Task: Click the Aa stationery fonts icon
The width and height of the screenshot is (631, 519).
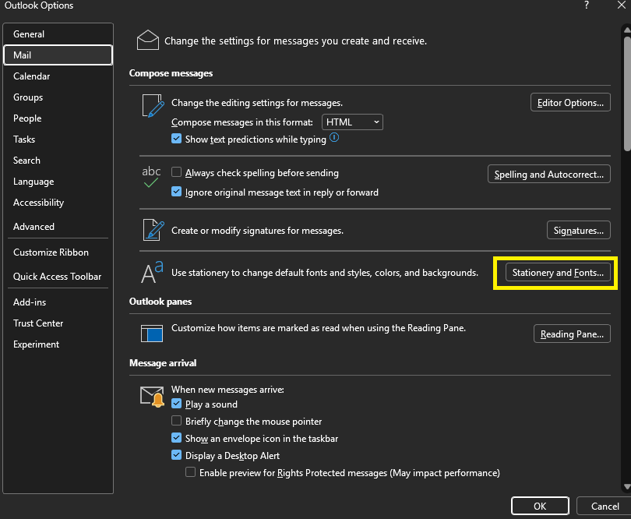Action: tap(152, 272)
